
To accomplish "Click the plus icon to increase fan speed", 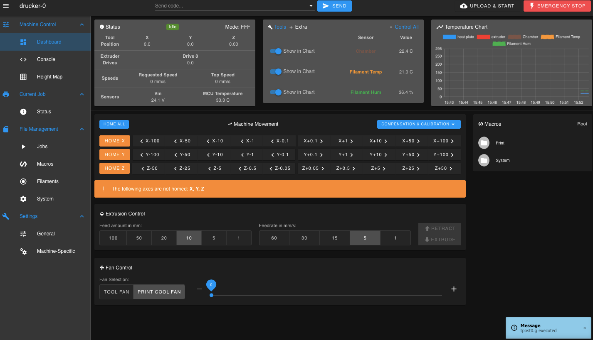I will [x=454, y=289].
